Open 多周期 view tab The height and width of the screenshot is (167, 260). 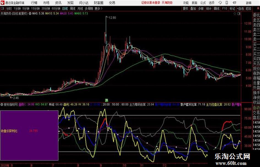point(89,9)
